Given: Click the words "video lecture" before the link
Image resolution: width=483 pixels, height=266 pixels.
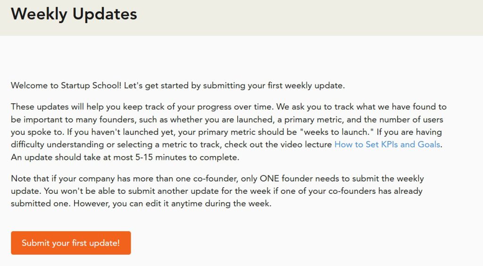Looking at the screenshot, I should tap(308, 145).
